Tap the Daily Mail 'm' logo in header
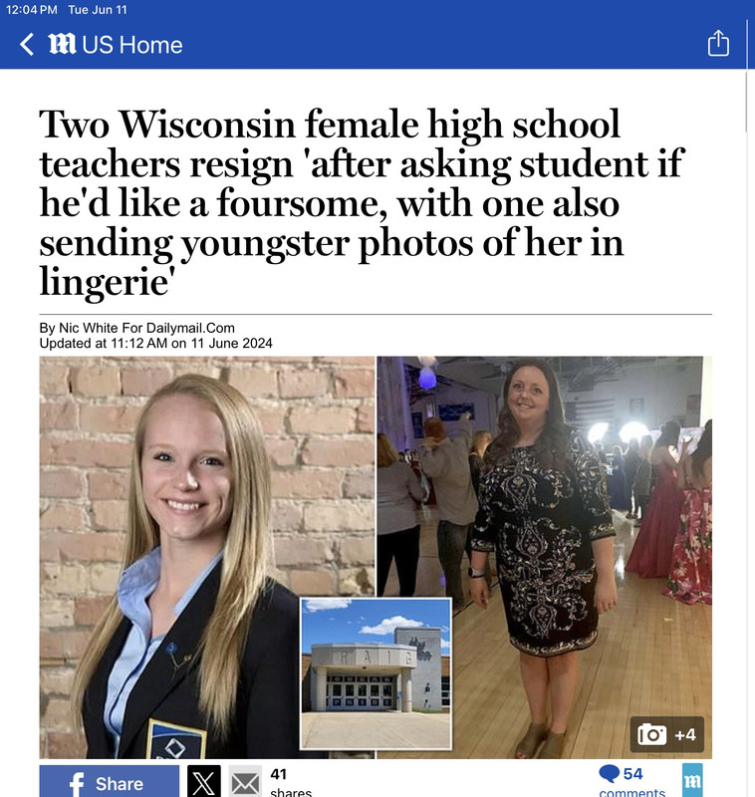The height and width of the screenshot is (797, 755). [62, 44]
